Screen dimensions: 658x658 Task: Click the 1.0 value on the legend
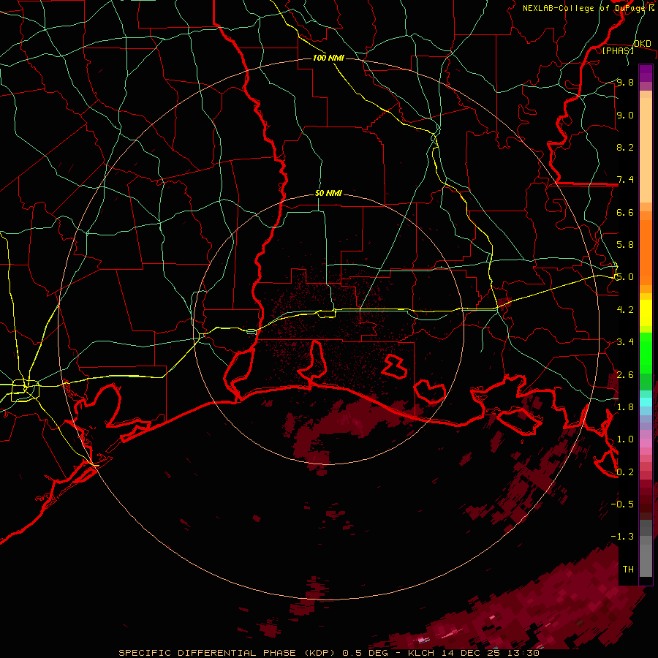click(x=625, y=439)
